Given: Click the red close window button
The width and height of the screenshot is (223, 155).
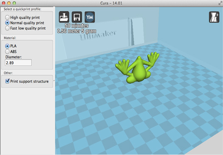Looking at the screenshot, I should (3, 3).
